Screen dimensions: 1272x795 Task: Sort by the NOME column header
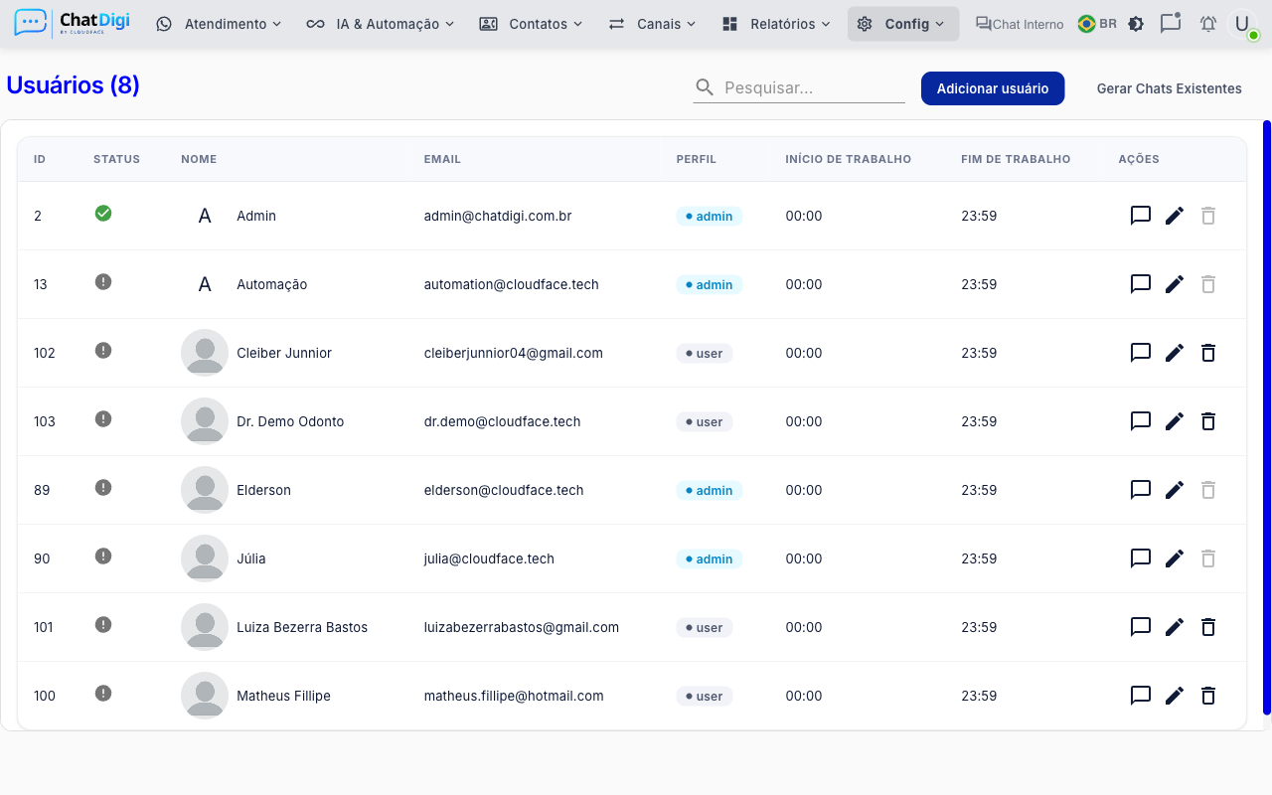(199, 159)
